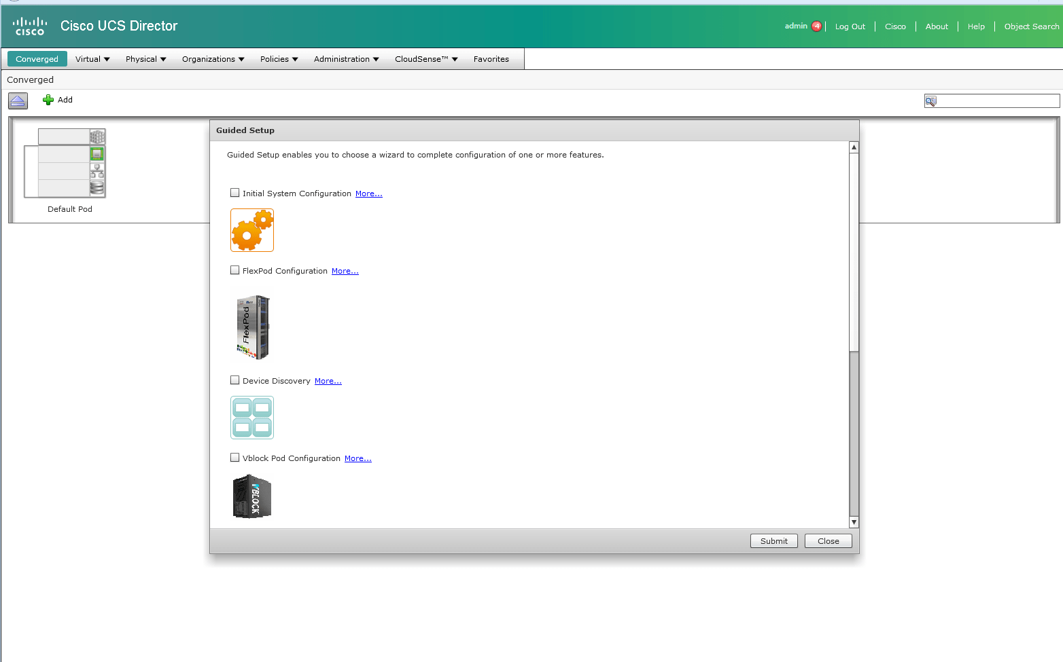Open More link for FlexPod Configuration
Screen dimensions: 1063x662
point(345,271)
